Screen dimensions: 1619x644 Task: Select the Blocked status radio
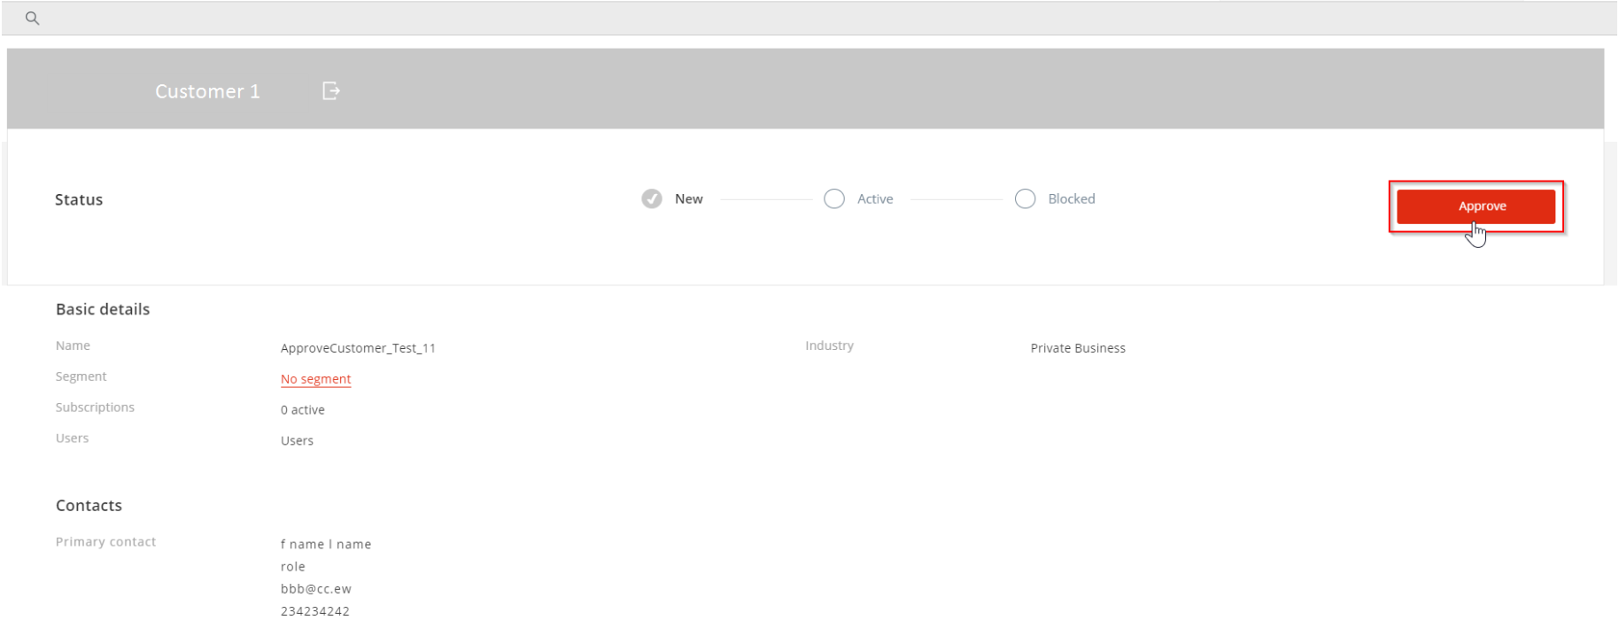(x=1025, y=198)
